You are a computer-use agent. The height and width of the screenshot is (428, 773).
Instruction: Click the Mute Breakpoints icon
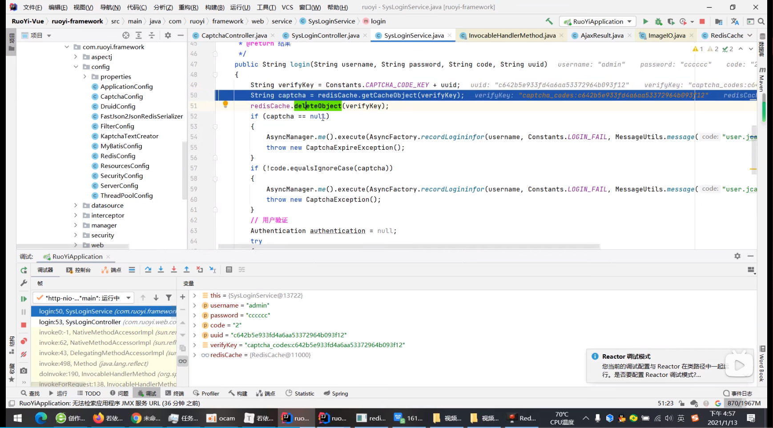(x=24, y=354)
